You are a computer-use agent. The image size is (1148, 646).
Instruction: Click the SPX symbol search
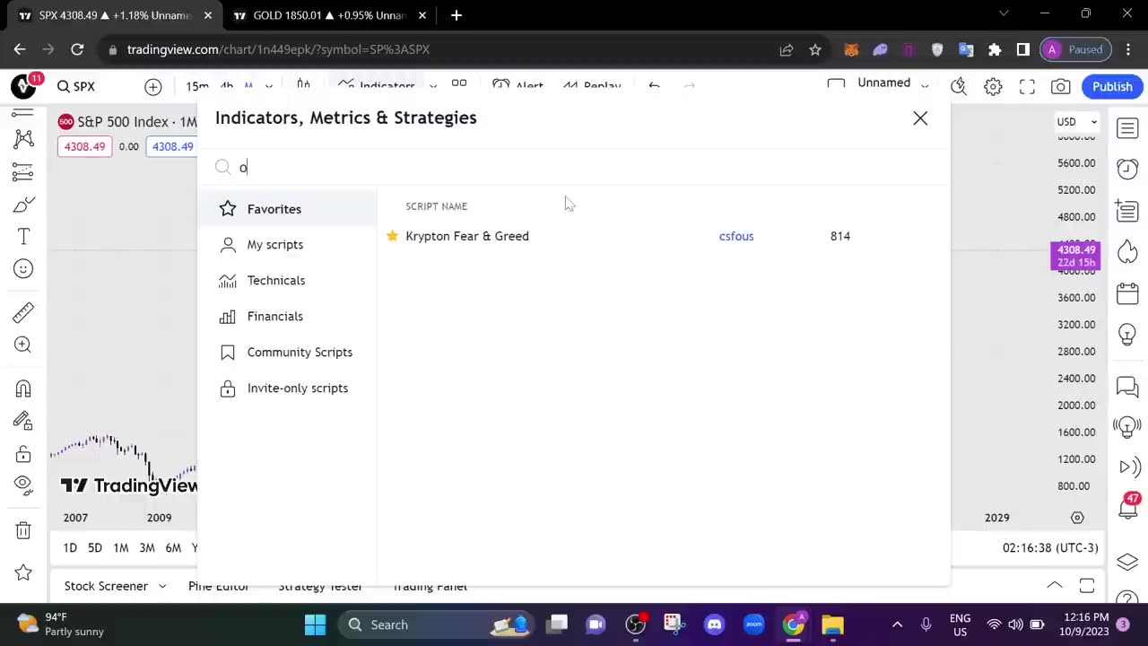point(76,86)
